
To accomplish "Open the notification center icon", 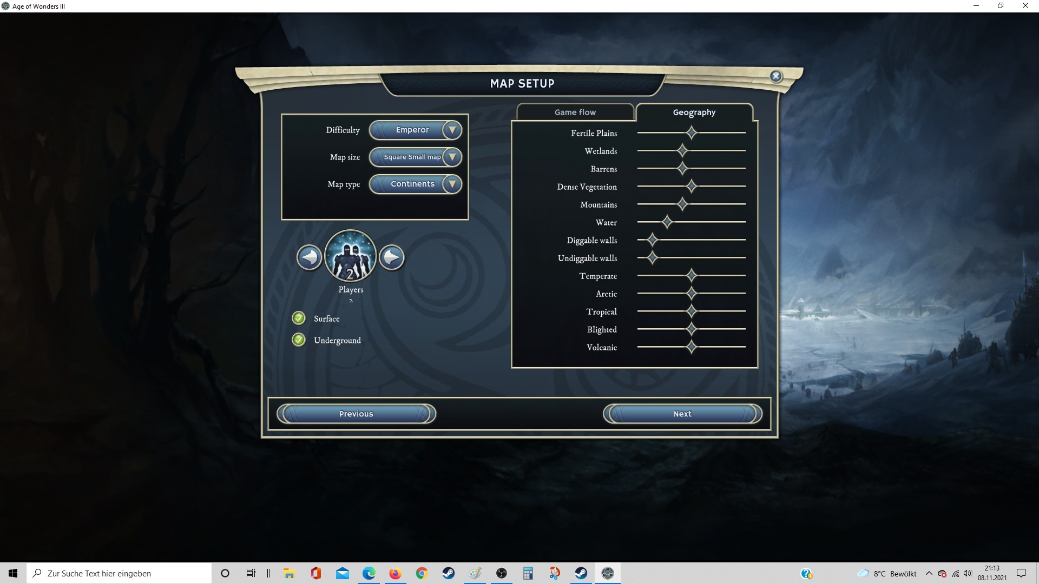I will [x=1021, y=573].
